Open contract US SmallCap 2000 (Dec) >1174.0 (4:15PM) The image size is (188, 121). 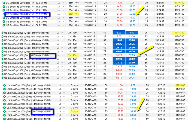[x=26, y=63]
